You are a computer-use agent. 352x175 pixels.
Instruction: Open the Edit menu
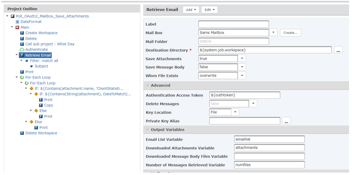[x=209, y=9]
